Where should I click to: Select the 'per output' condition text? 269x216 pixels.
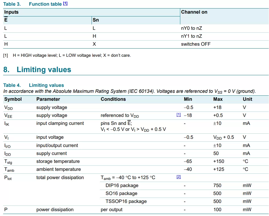[x=111, y=210]
